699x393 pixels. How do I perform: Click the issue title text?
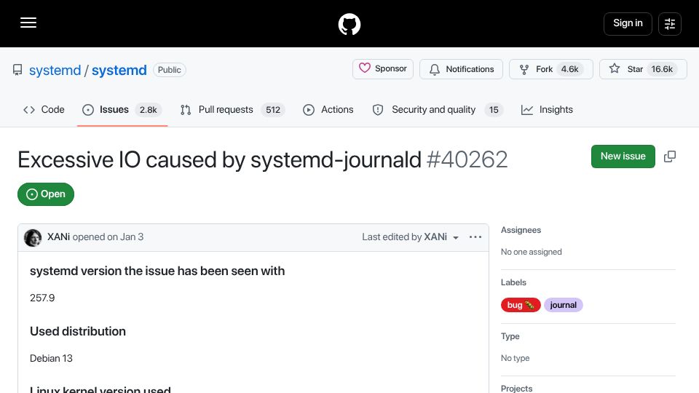coord(219,159)
